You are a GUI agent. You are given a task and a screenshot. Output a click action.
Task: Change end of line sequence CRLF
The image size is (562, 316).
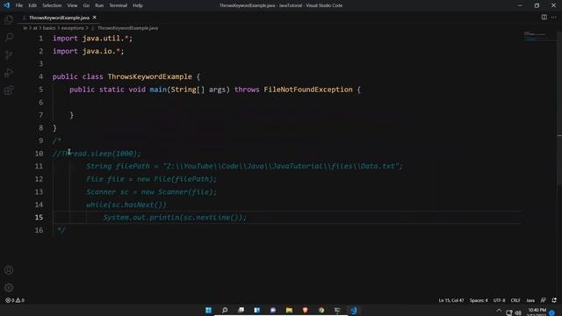click(x=515, y=300)
